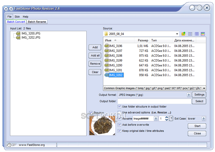Sort source files by Имя column header
This screenshot has height=152, width=215.
[x=119, y=40]
